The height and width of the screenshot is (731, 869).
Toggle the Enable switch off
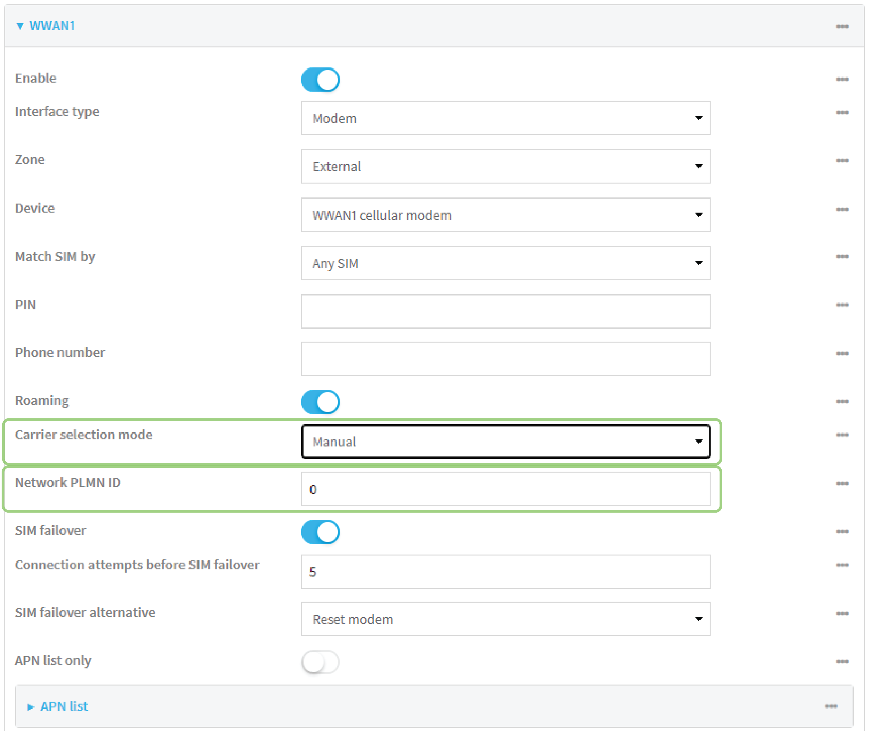[320, 80]
